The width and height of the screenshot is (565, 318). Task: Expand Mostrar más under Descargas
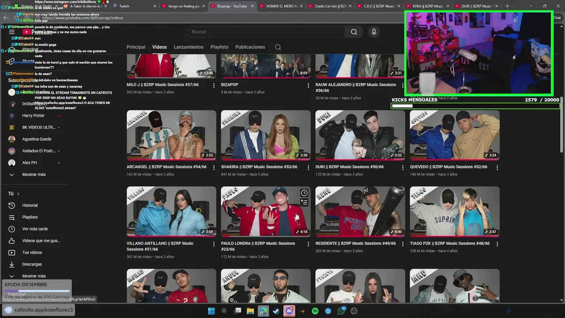34,276
